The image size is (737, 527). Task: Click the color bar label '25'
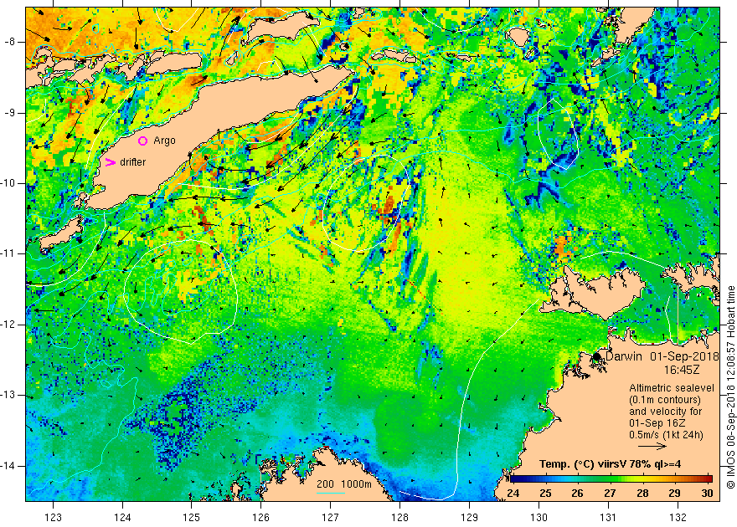pos(545,494)
